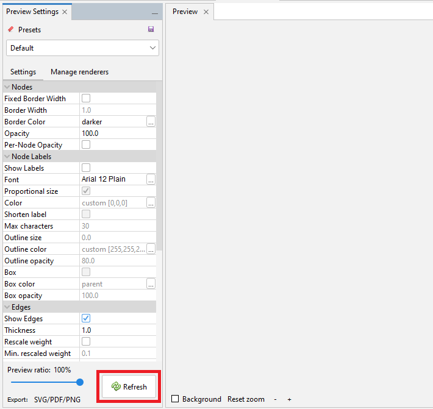Toggle Proportional size checkbox
Viewport: 433px width, 409px height.
86,191
